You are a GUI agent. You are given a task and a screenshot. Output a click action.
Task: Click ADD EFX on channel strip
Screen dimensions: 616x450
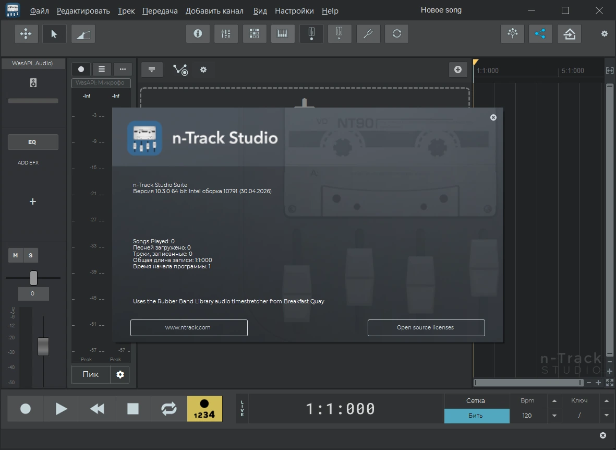click(x=28, y=162)
